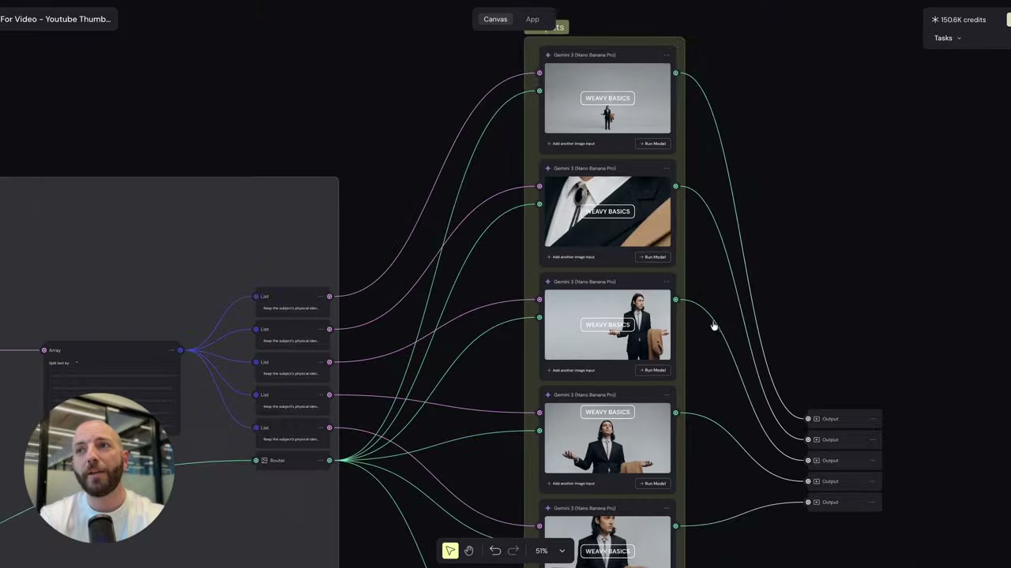Run Model on the first Gemini node
The height and width of the screenshot is (568, 1011).
pyautogui.click(x=653, y=144)
